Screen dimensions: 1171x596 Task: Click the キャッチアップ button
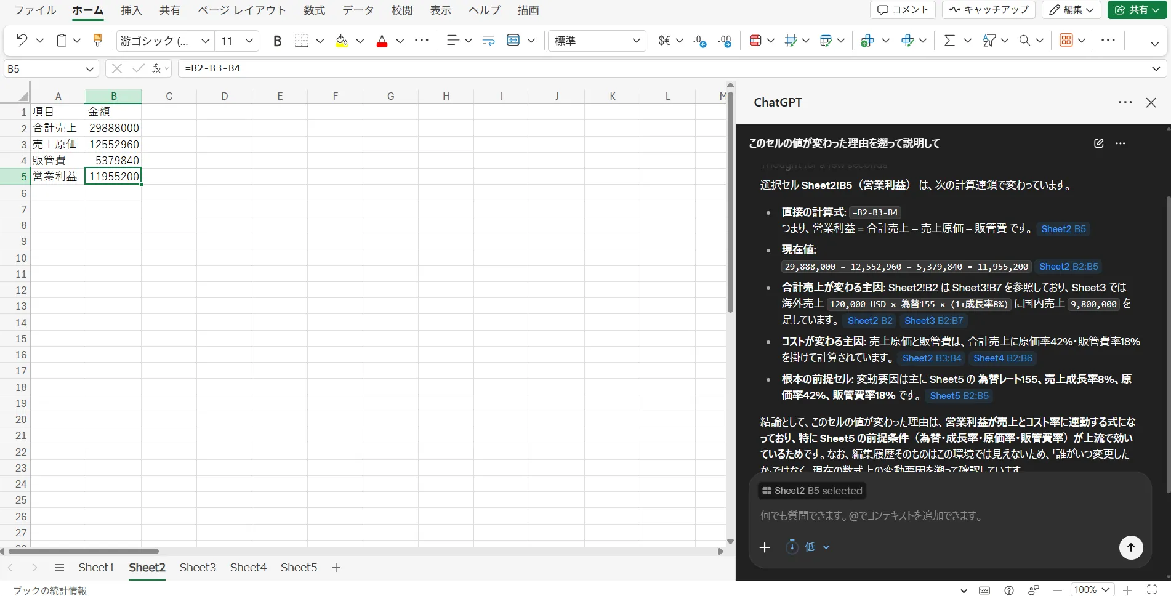(x=989, y=10)
